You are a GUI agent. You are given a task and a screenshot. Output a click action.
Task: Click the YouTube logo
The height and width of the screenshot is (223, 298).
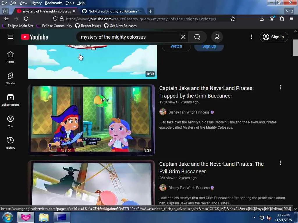[34, 37]
